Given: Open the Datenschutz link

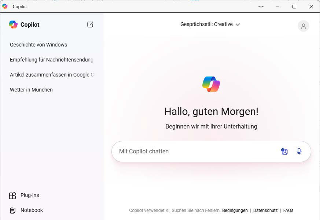Looking at the screenshot, I should pos(265,210).
